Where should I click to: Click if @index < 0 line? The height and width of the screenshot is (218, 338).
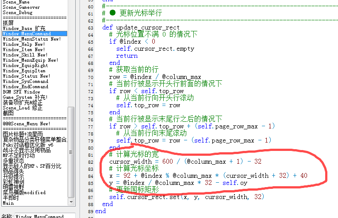(x=132, y=41)
